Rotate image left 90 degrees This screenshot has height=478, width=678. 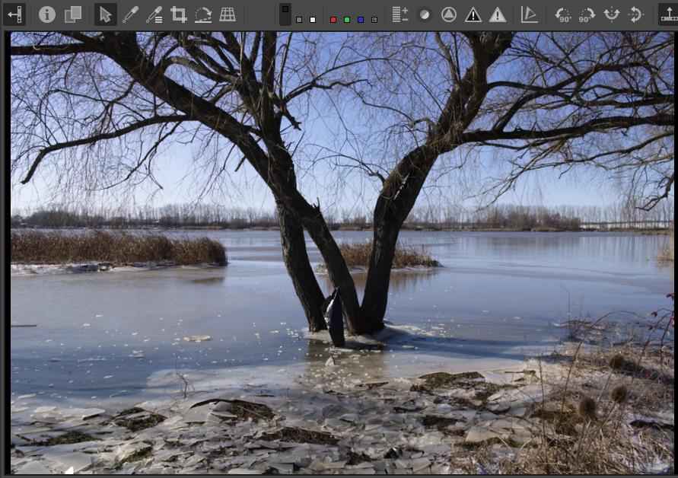click(562, 14)
